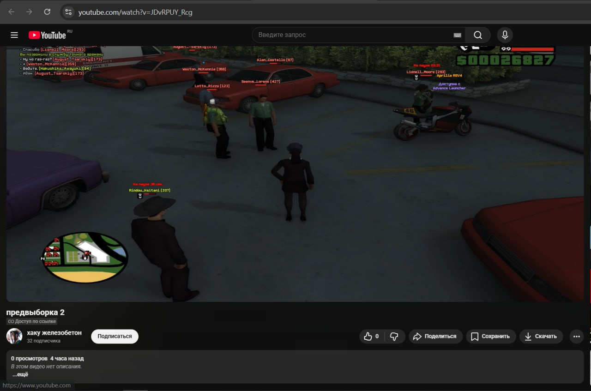This screenshot has width=591, height=391.
Task: Click the video player area
Action: coord(295,174)
